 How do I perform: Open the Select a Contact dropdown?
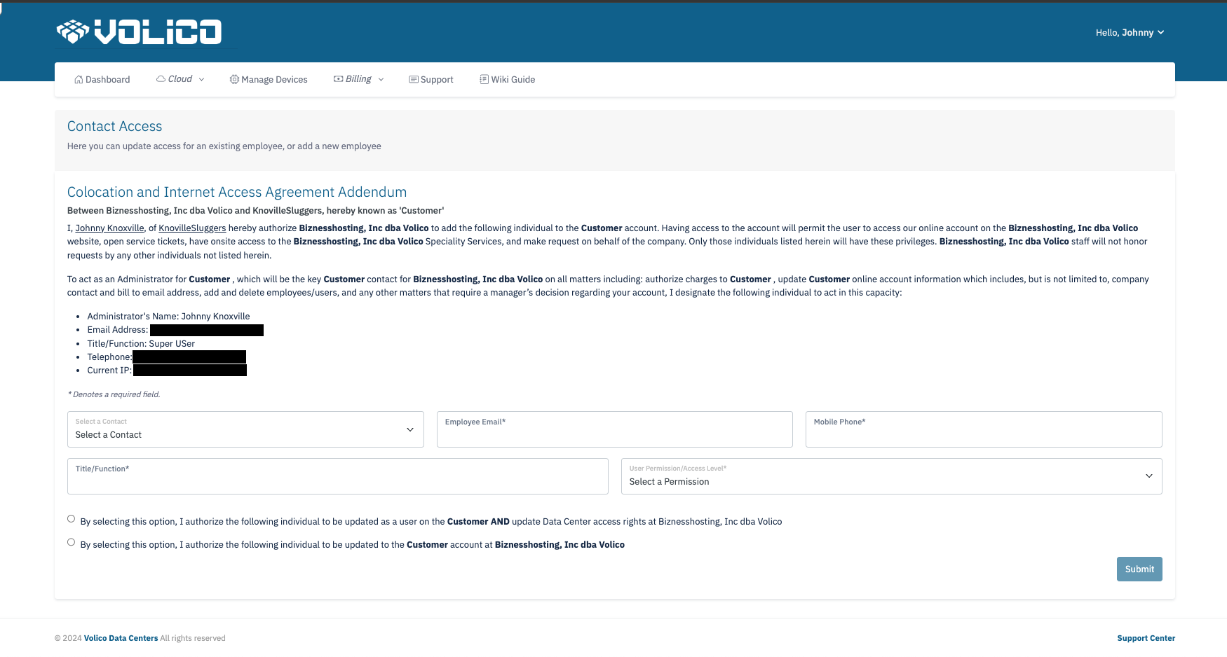point(245,429)
